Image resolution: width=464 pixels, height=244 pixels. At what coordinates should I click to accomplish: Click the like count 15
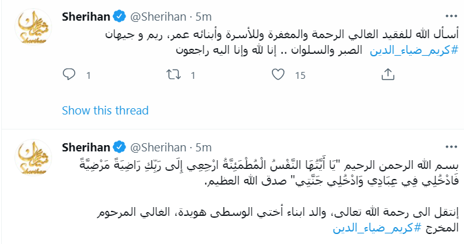click(300, 76)
